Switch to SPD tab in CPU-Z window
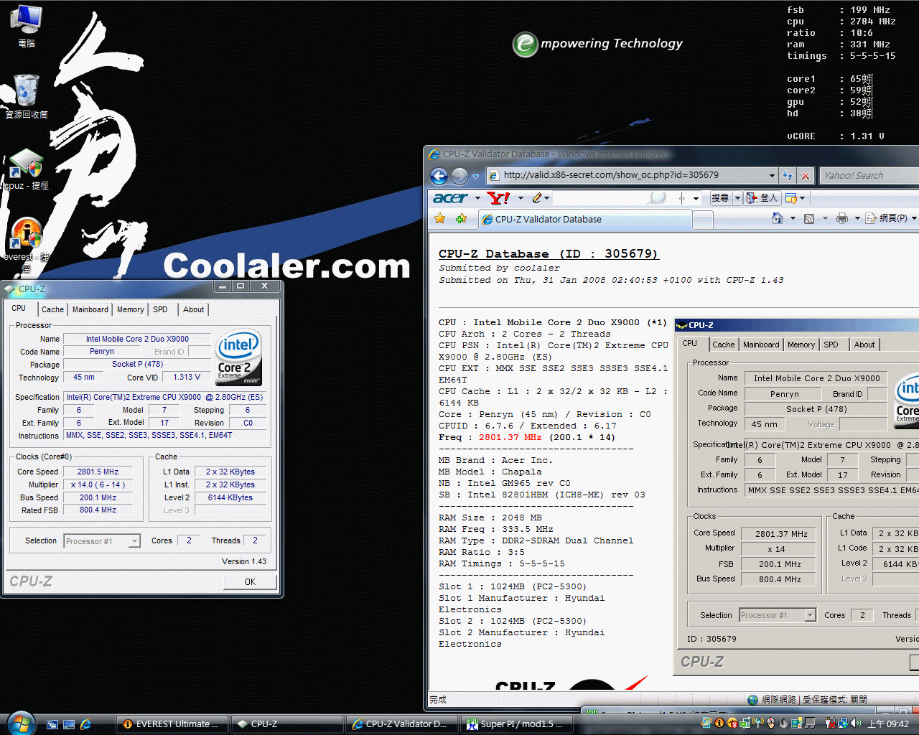This screenshot has height=735, width=919. click(x=160, y=309)
